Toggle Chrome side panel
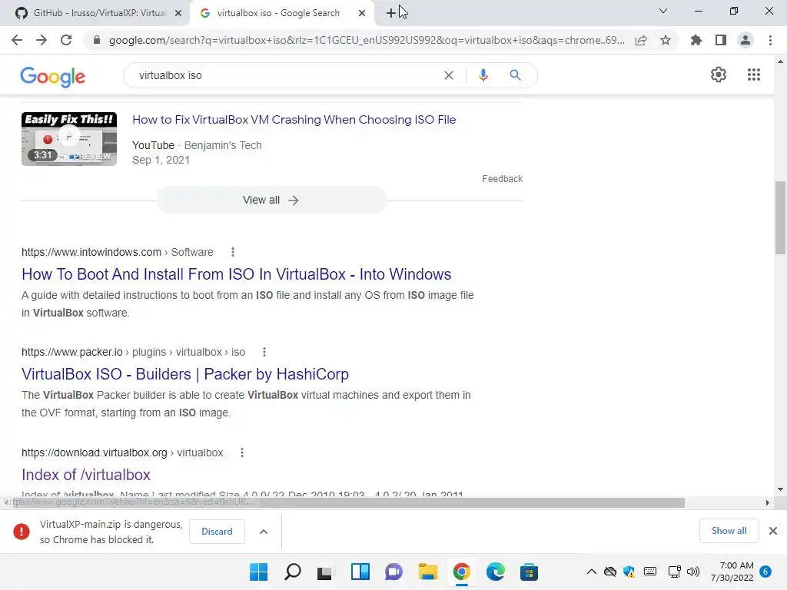Image resolution: width=787 pixels, height=590 pixels. coord(721,40)
